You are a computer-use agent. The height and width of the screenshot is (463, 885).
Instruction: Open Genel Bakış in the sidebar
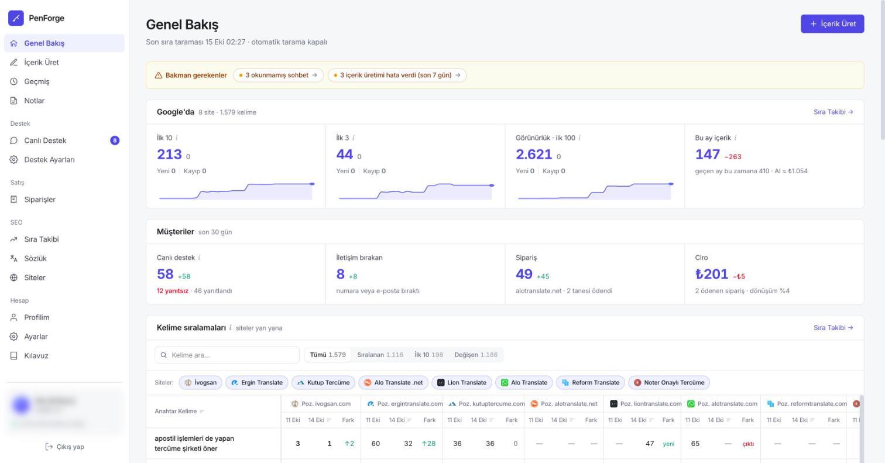click(x=64, y=43)
